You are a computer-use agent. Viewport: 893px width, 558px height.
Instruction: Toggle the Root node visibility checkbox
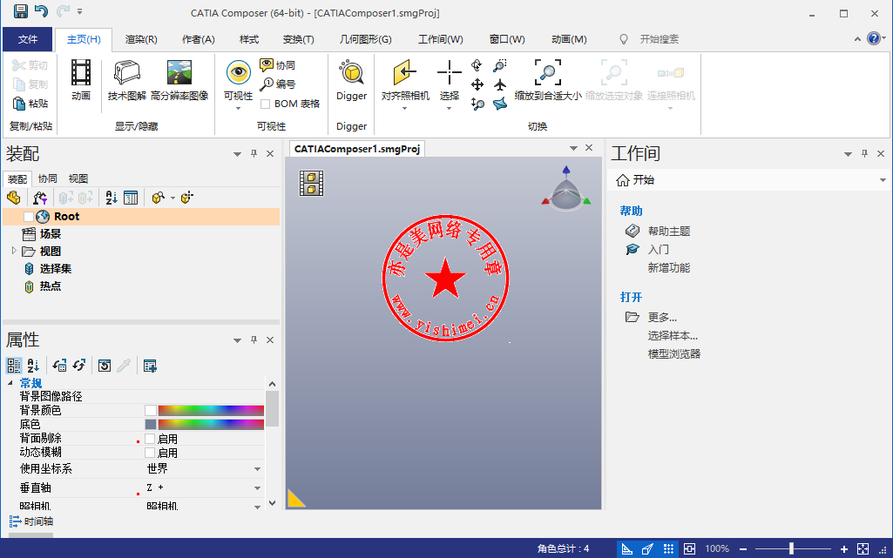29,217
